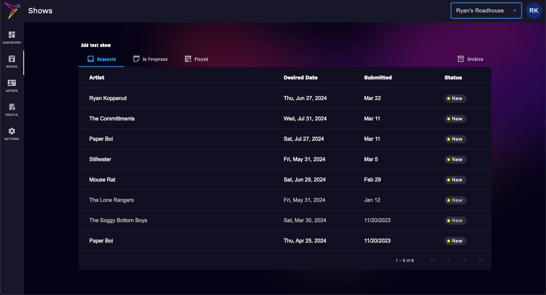
Task: Toggle the New status for Mouse Rat
Action: 455,180
